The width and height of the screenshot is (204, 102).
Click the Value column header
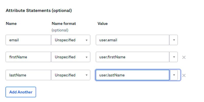(103, 23)
